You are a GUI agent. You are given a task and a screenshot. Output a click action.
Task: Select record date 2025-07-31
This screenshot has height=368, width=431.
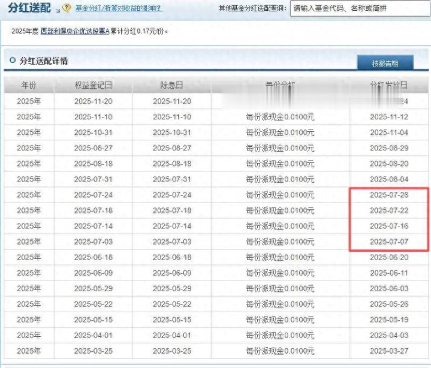pyautogui.click(x=94, y=179)
